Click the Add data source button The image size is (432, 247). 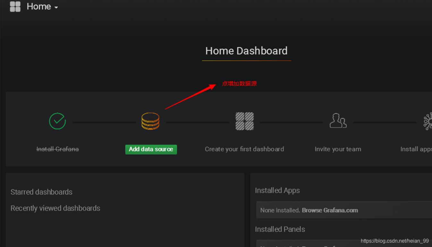point(151,149)
